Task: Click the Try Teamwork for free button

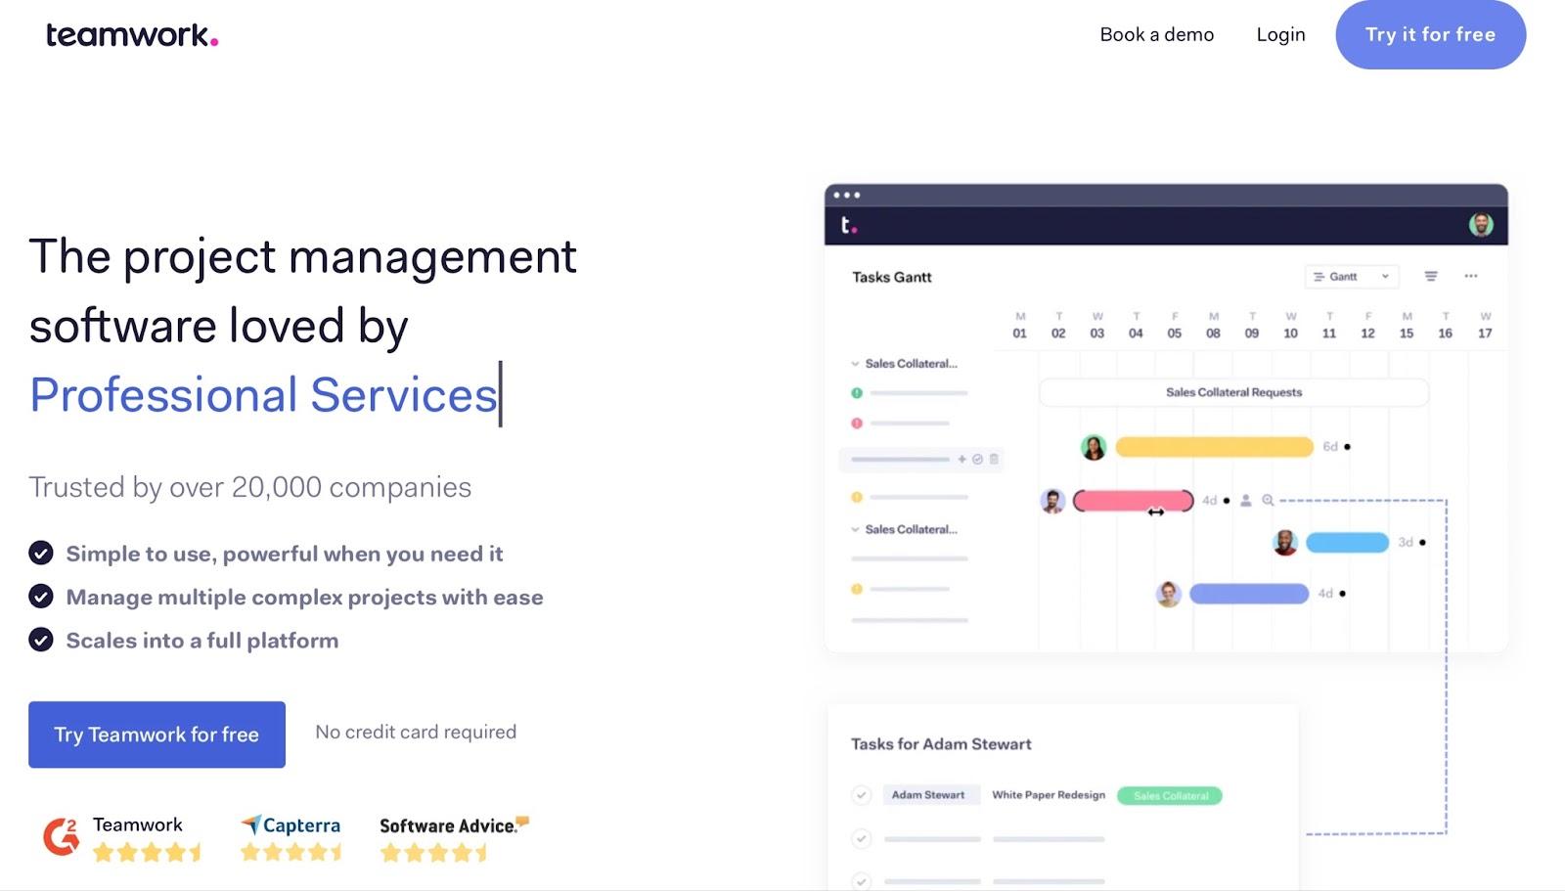Action: (x=156, y=735)
